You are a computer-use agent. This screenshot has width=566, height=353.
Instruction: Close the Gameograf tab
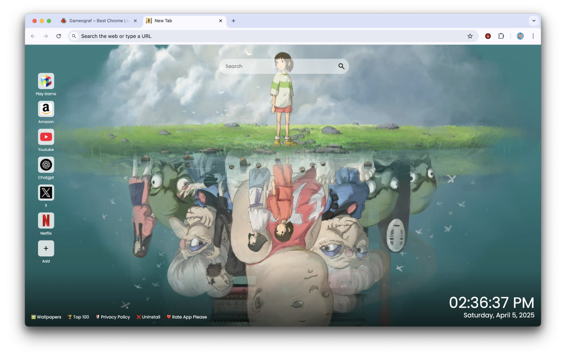point(135,21)
